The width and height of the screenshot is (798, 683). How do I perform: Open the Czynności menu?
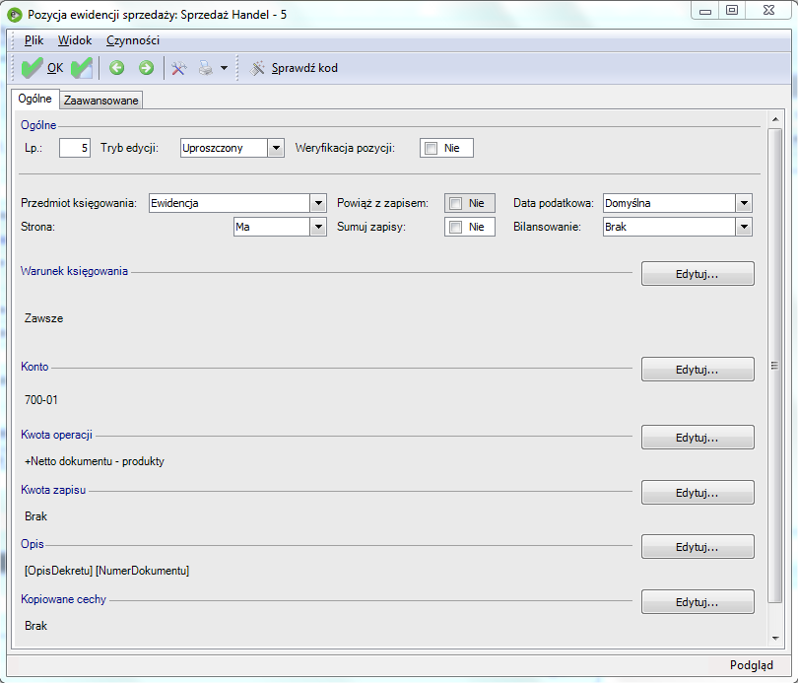[x=133, y=40]
